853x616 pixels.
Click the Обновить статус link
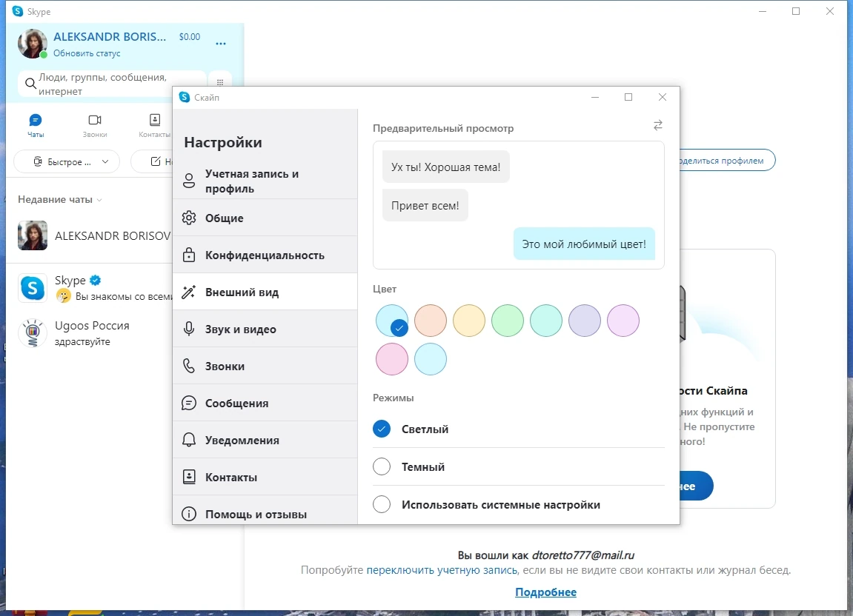(87, 53)
